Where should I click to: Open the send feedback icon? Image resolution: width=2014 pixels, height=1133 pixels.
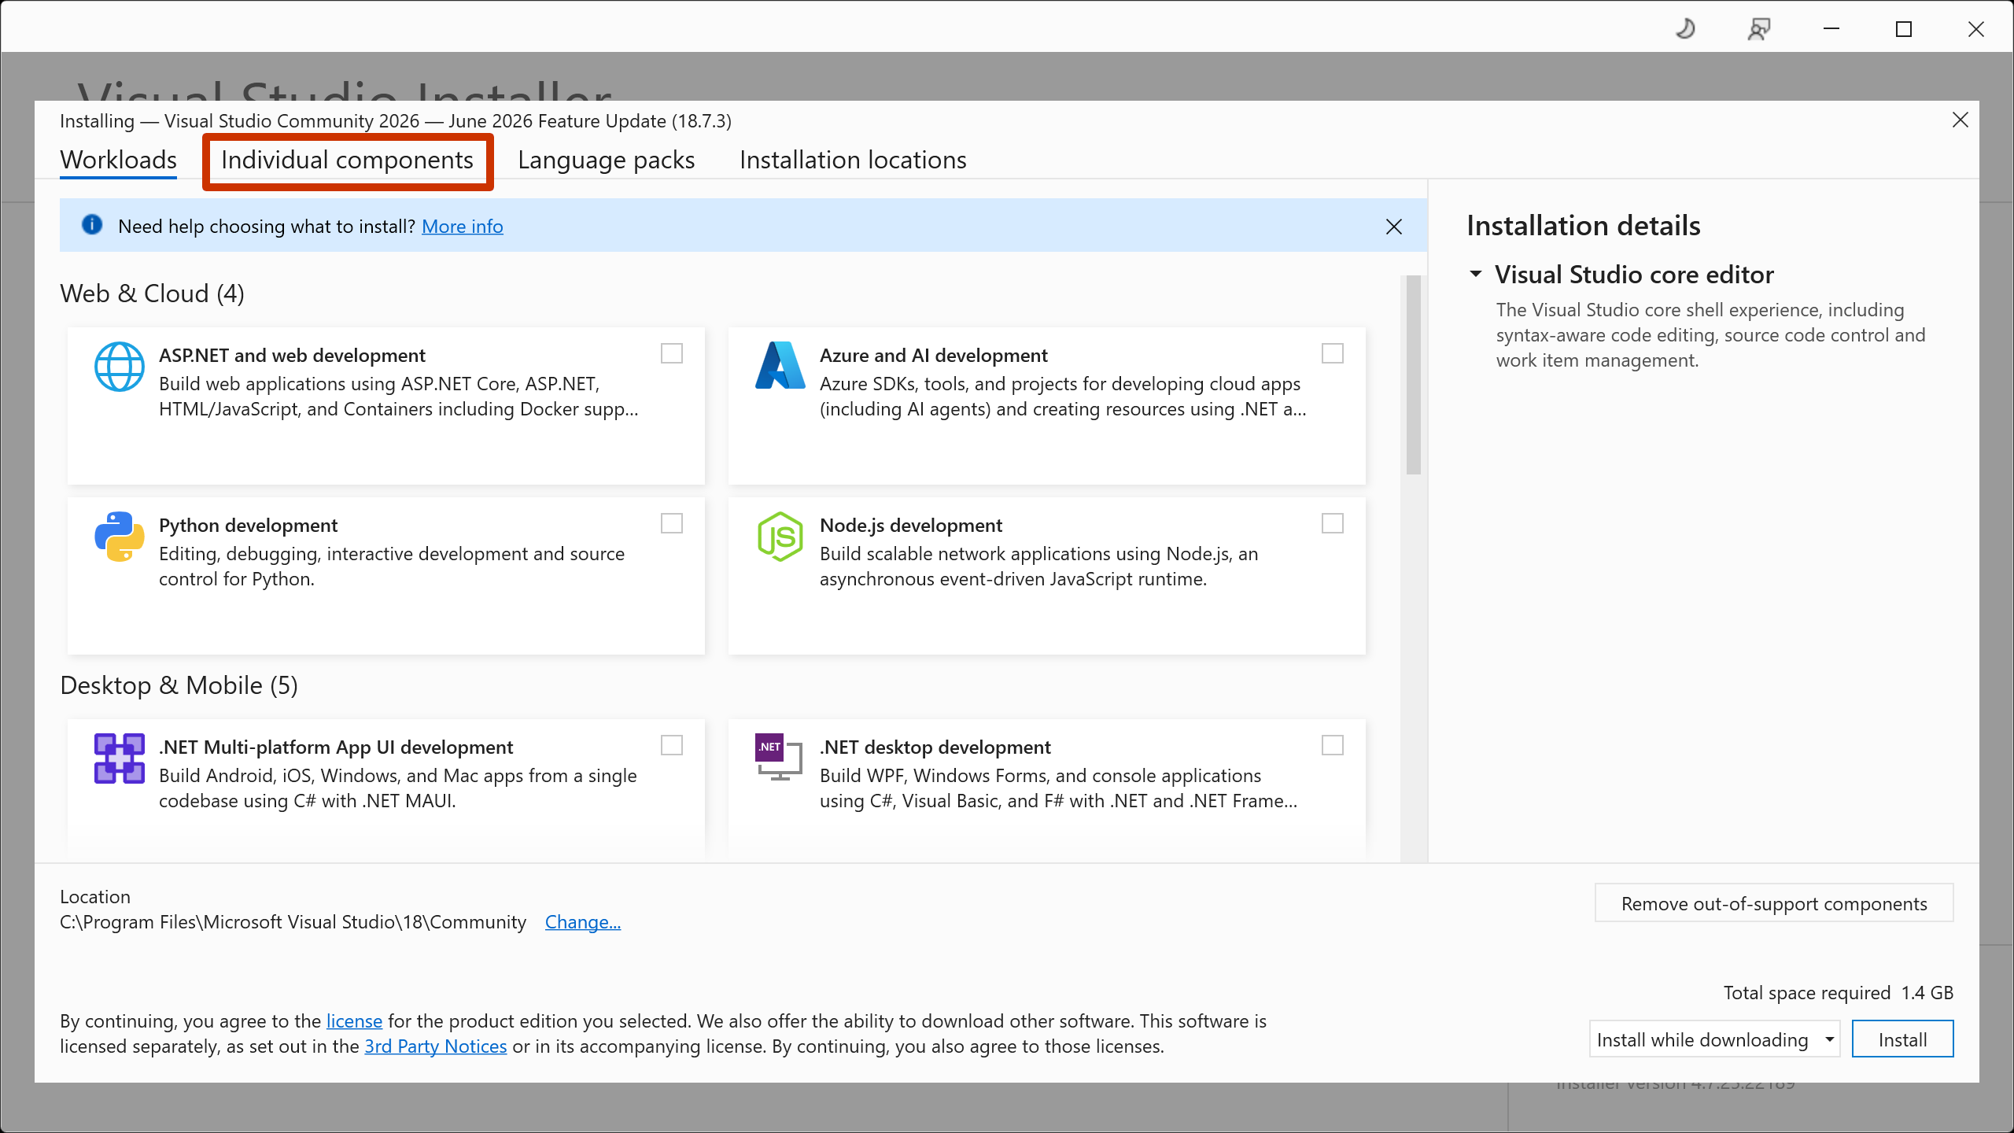click(1759, 29)
